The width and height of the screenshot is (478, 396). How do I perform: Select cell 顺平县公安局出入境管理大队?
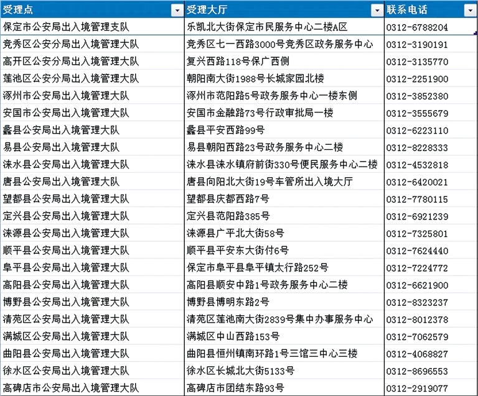(92, 251)
